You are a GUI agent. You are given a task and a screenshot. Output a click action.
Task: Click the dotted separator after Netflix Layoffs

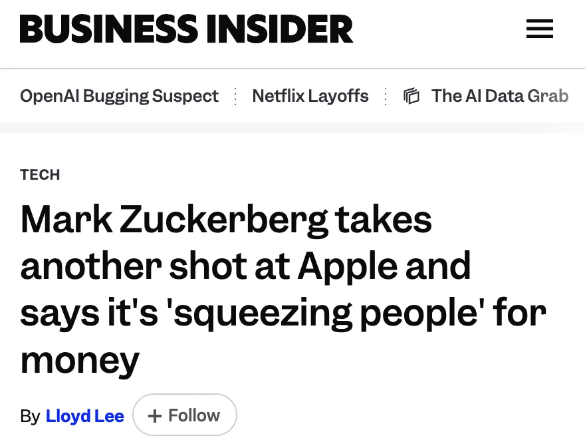tap(386, 96)
